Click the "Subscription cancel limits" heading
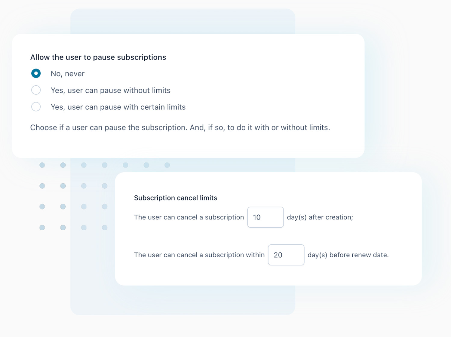Viewport: 451px width, 337px height. [175, 198]
